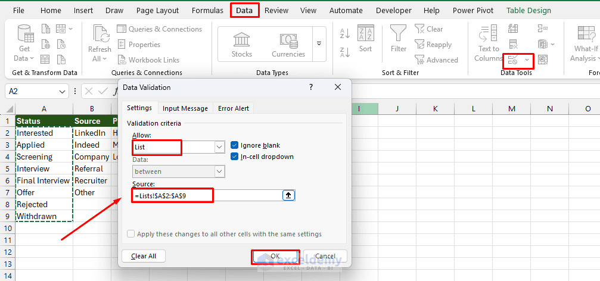Open Workbook Links

(x=148, y=60)
